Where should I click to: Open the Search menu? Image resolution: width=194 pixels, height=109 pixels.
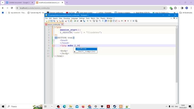pyautogui.click(x=55, y=18)
